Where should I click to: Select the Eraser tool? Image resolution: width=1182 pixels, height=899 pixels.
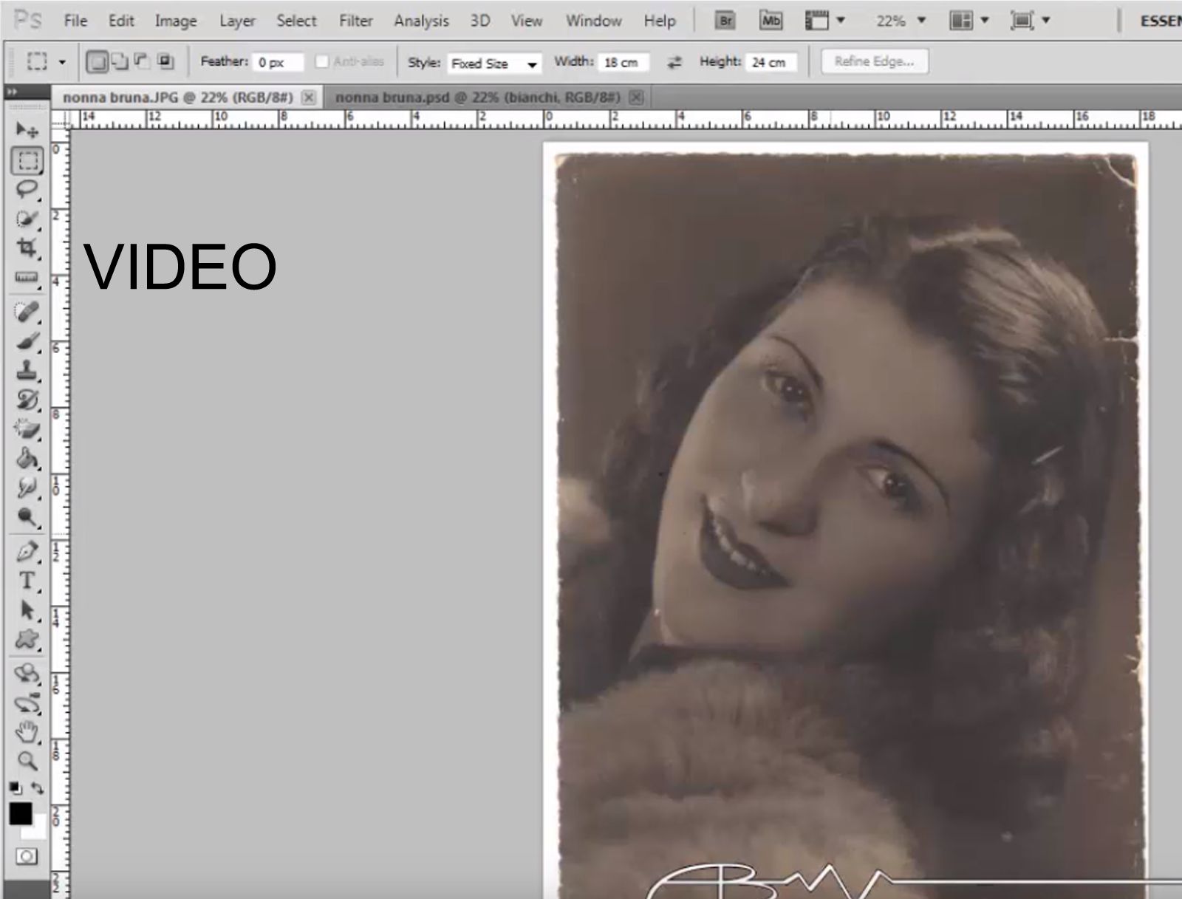pyautogui.click(x=27, y=429)
